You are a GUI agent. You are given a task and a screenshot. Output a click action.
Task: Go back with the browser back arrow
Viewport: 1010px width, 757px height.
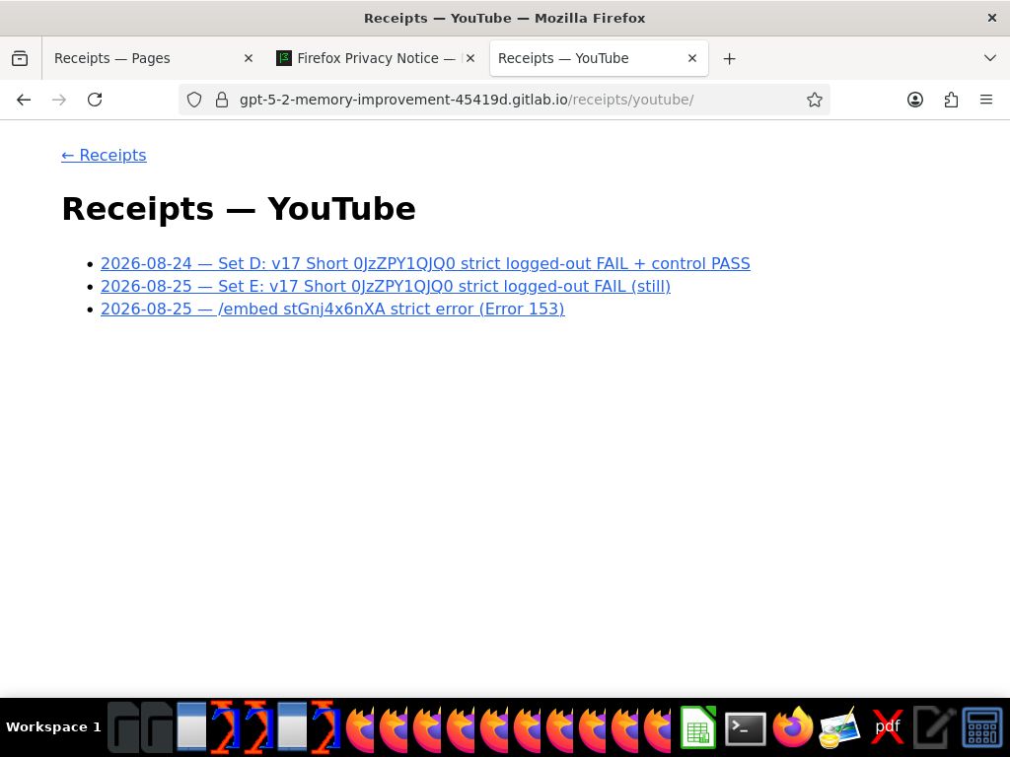pos(24,100)
